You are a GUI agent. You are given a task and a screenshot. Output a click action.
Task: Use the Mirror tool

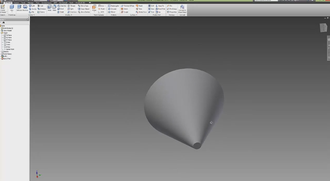pos(112,12)
